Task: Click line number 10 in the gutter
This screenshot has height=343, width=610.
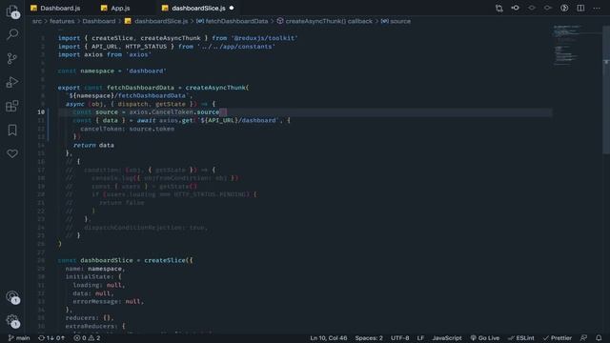Action: click(41, 112)
